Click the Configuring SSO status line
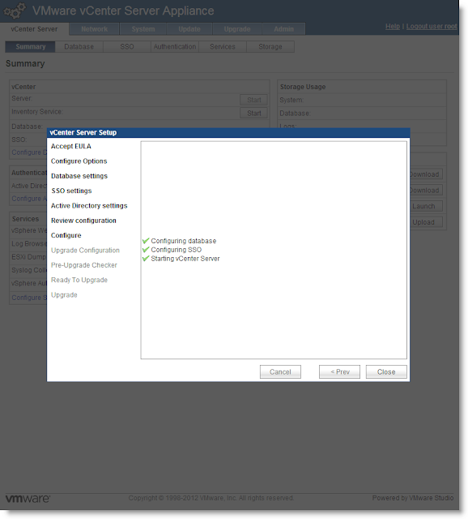Screen dimensions: 468x519 177,250
